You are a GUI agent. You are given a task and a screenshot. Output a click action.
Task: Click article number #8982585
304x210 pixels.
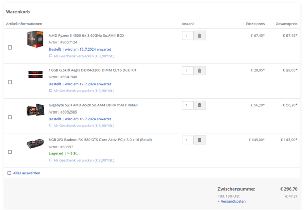pyautogui.click(x=69, y=112)
